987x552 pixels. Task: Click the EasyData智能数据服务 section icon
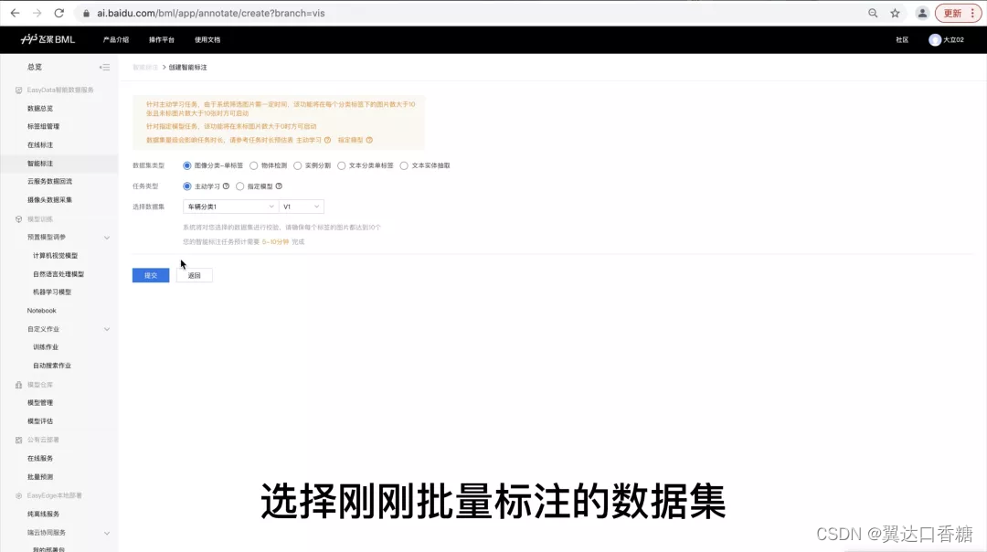(20, 89)
